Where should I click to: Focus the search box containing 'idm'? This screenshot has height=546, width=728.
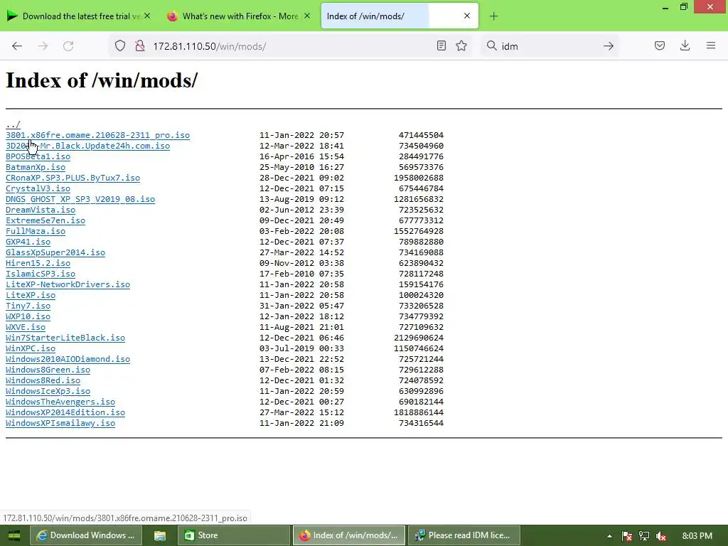point(550,46)
